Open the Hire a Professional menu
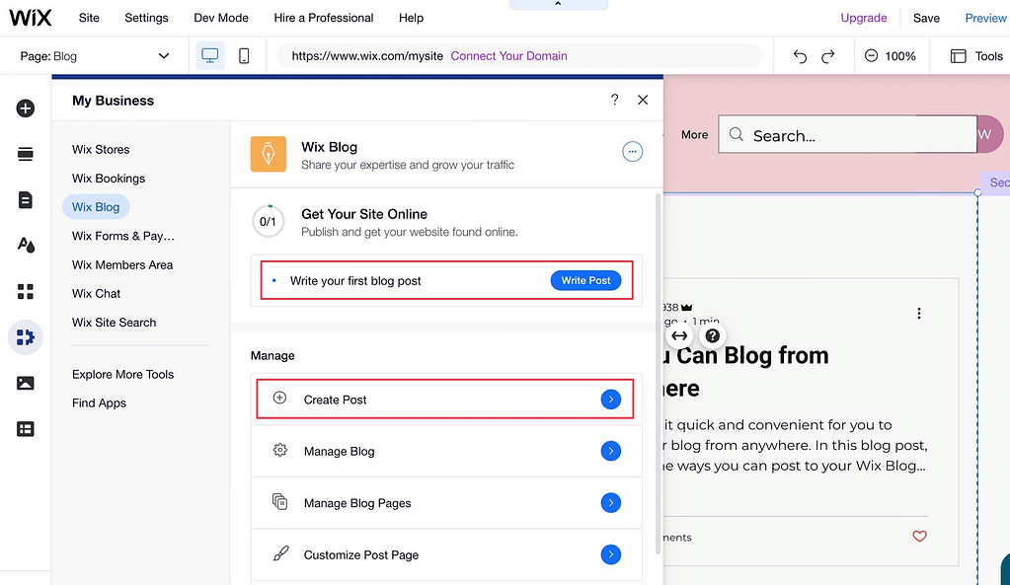Image resolution: width=1010 pixels, height=585 pixels. pos(324,18)
